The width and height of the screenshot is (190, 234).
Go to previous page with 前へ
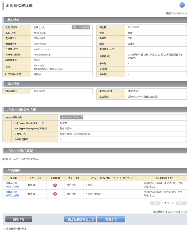(x=155, y=203)
